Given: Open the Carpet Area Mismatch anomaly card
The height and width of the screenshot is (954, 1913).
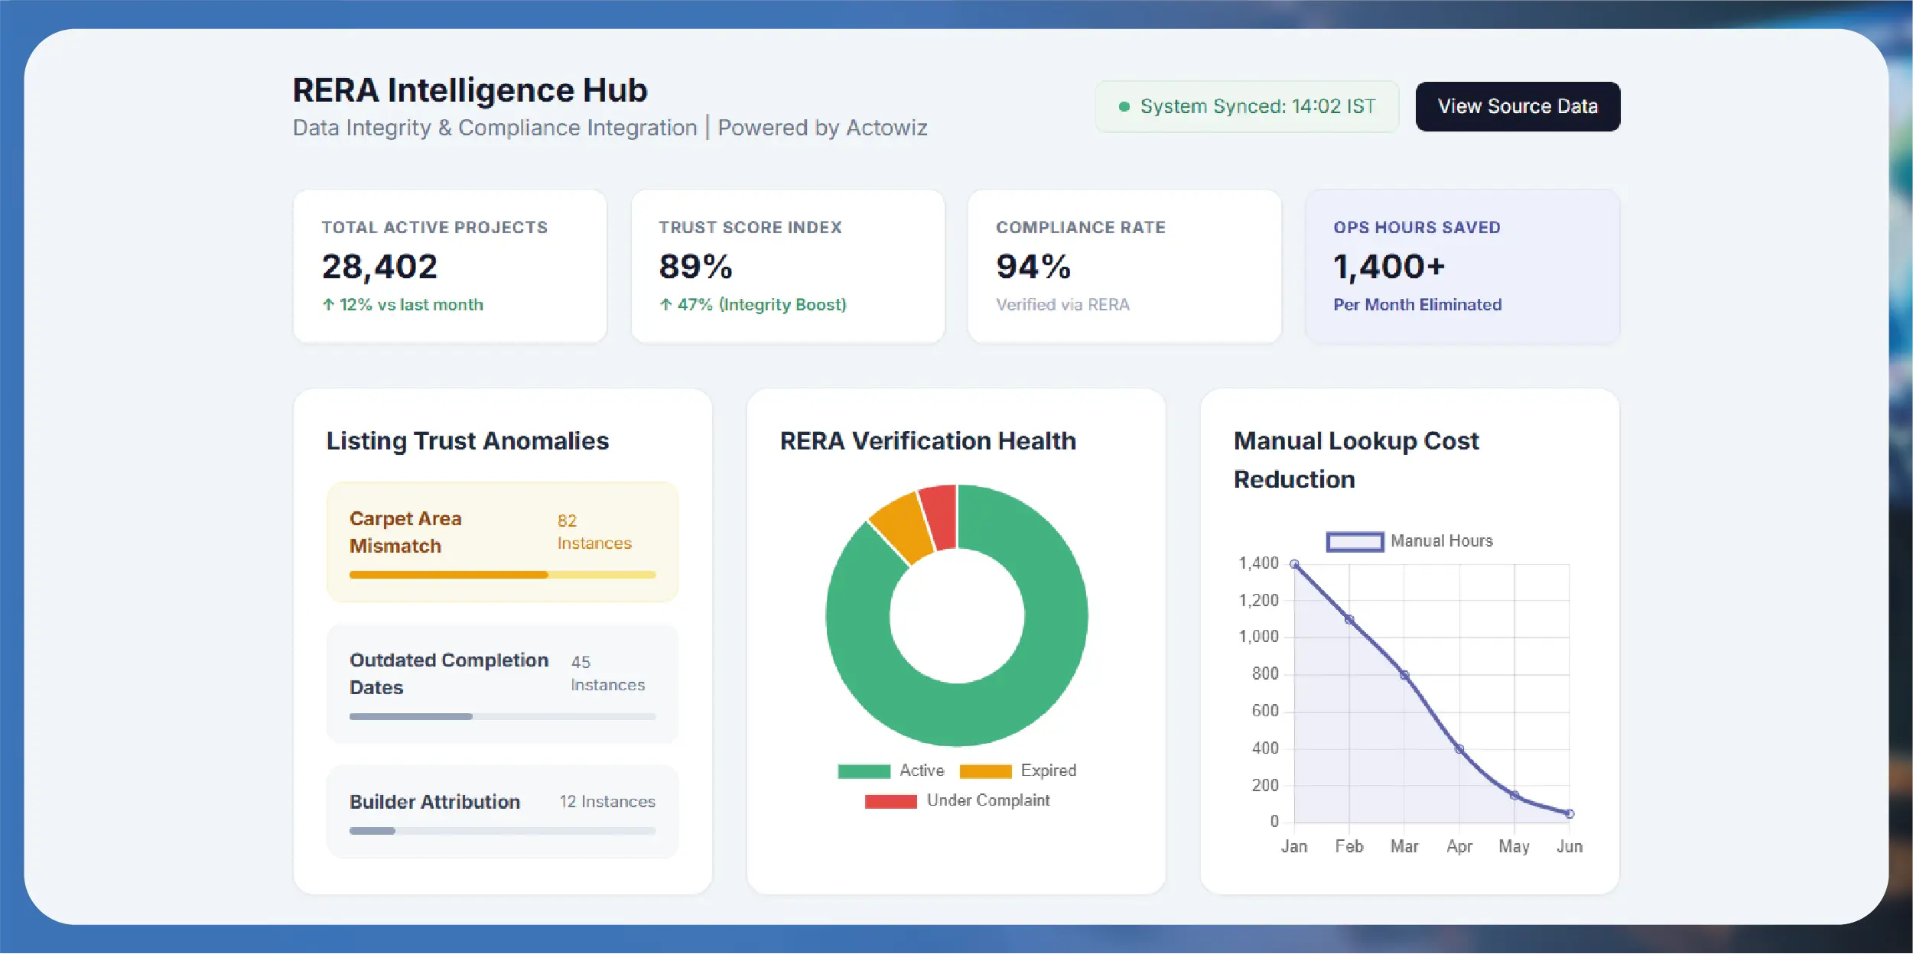Looking at the screenshot, I should [x=503, y=542].
